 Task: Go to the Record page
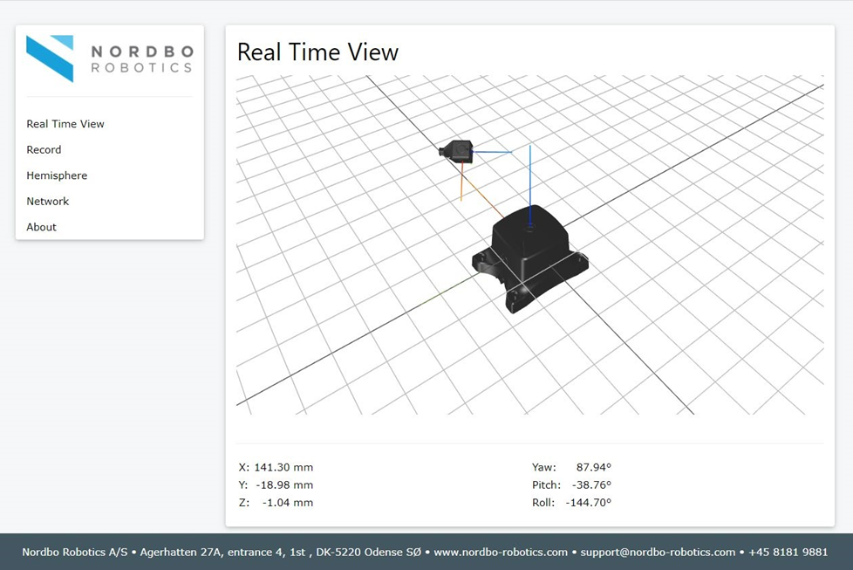44,150
